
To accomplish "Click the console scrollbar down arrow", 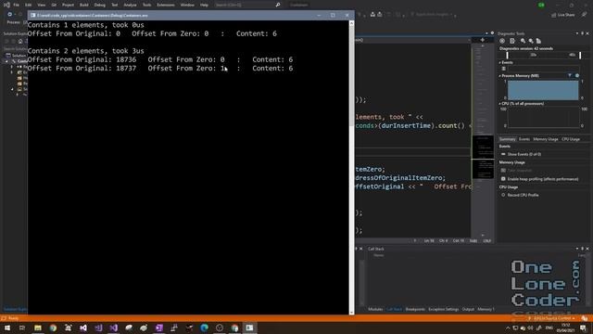I will [x=351, y=312].
